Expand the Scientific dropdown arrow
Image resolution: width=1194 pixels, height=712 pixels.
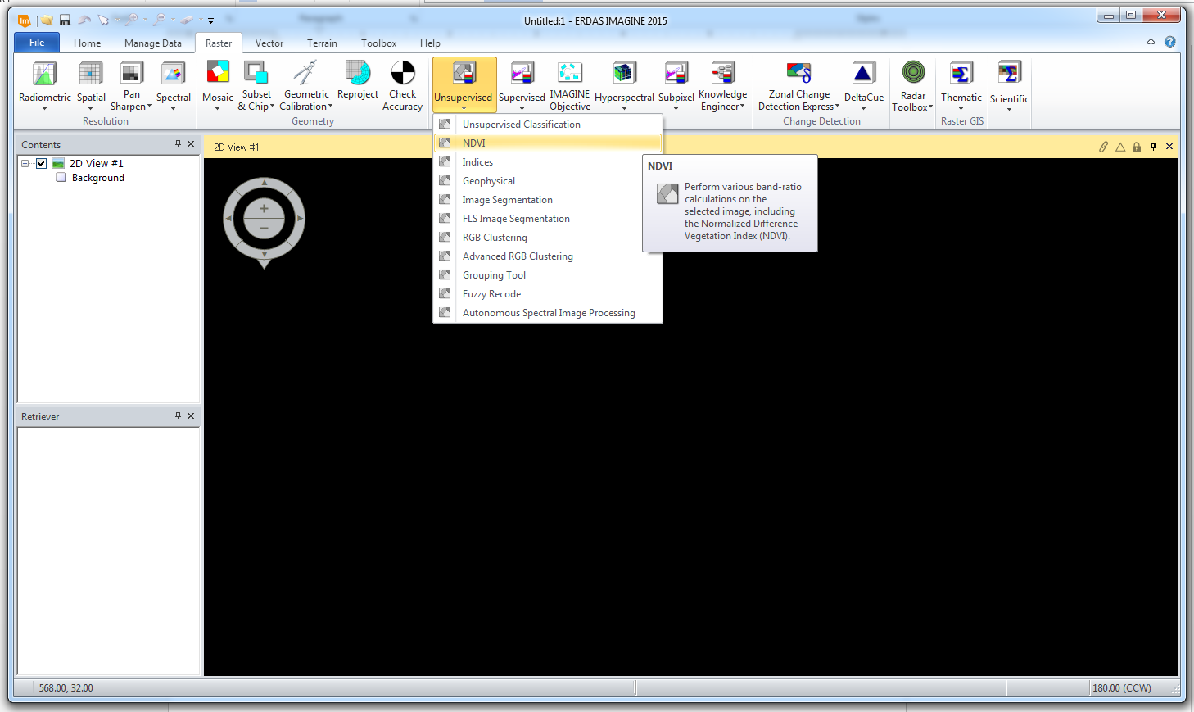[1009, 110]
